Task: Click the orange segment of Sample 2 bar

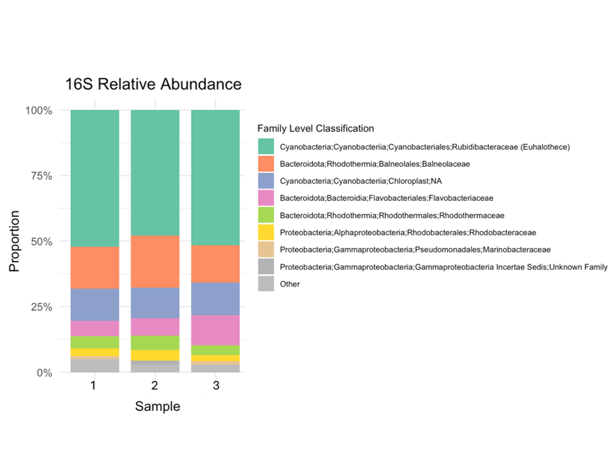Action: 155,261
